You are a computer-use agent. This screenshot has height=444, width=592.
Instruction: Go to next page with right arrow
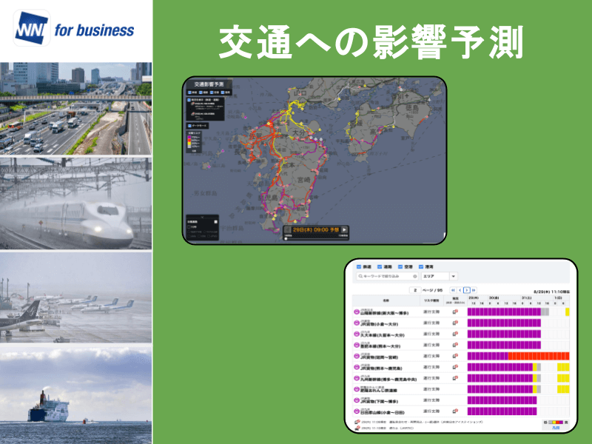[466, 290]
